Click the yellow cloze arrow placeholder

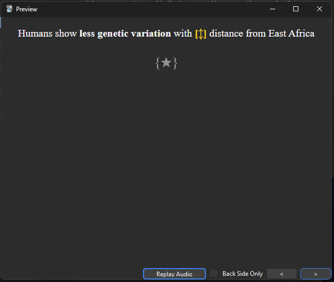pos(200,34)
